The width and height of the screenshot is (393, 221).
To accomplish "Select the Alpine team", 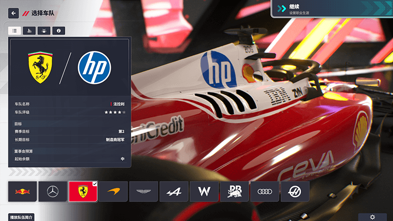I will click(174, 192).
